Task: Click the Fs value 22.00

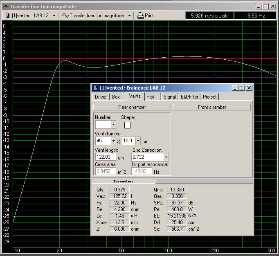Action: point(119,203)
